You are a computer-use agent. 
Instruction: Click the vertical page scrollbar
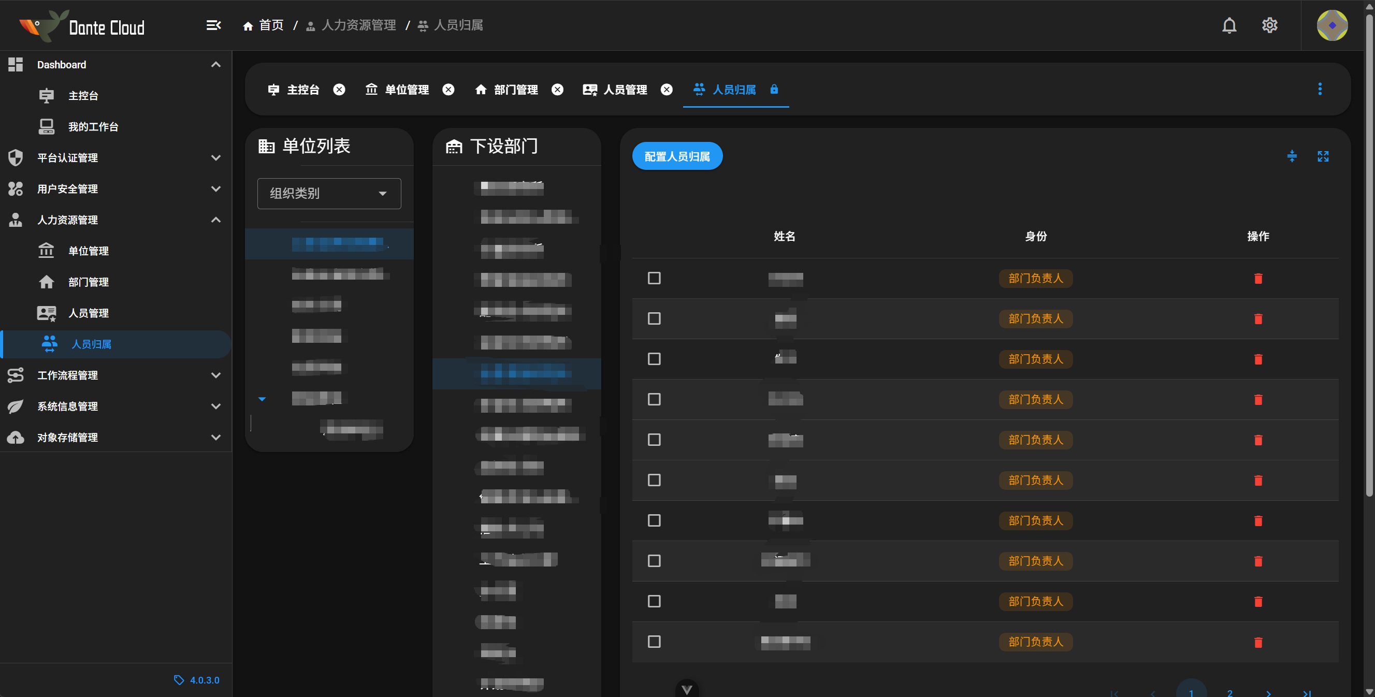point(1369,256)
